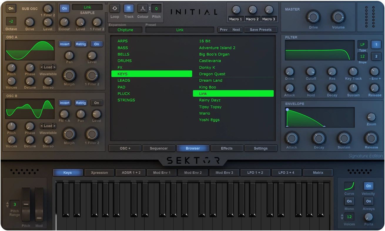The width and height of the screenshot is (385, 231).
Task: Enable the Track icon next to Loop
Action: [129, 8]
